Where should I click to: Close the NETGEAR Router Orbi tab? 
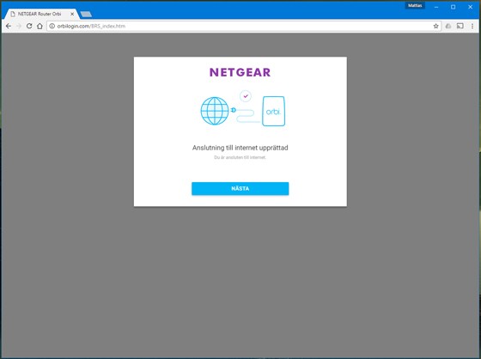[x=72, y=14]
